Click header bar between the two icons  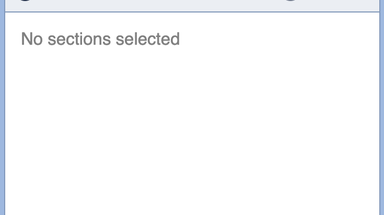pyautogui.click(x=157, y=4)
